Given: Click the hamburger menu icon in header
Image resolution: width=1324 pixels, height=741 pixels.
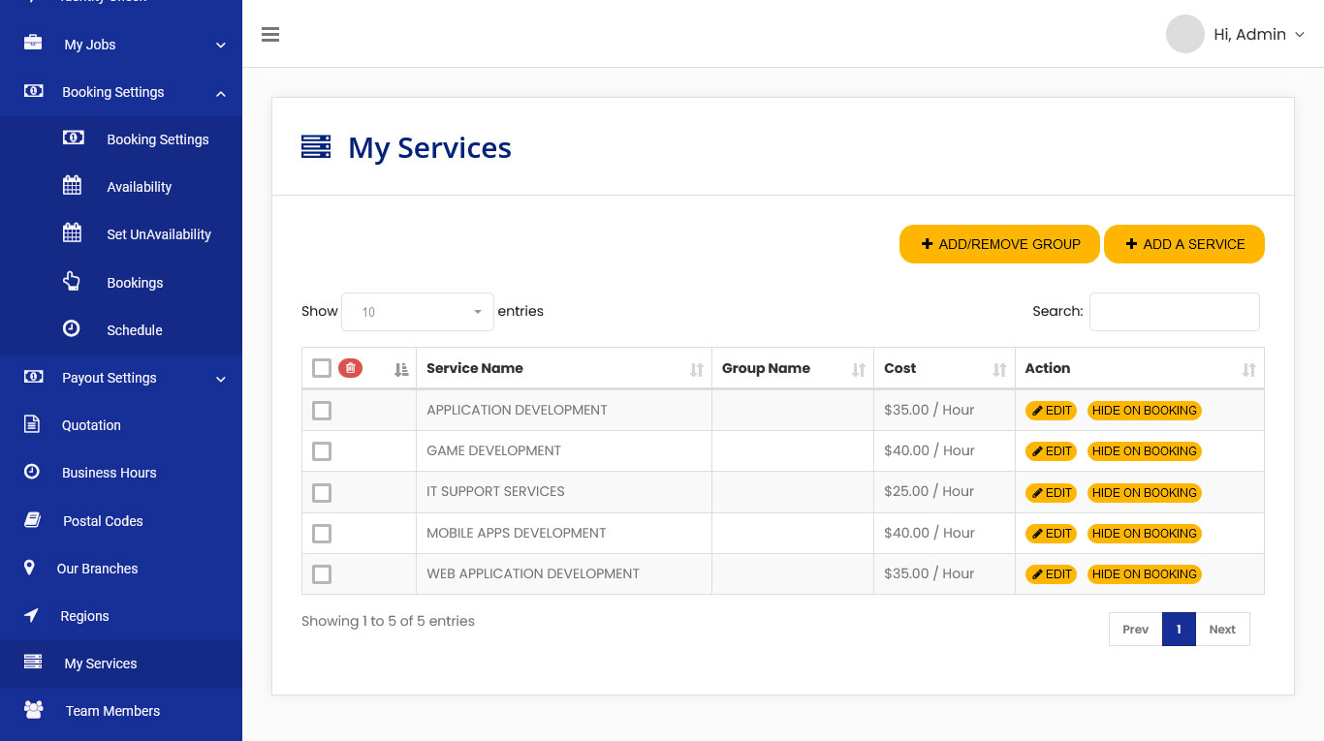Looking at the screenshot, I should click(270, 35).
